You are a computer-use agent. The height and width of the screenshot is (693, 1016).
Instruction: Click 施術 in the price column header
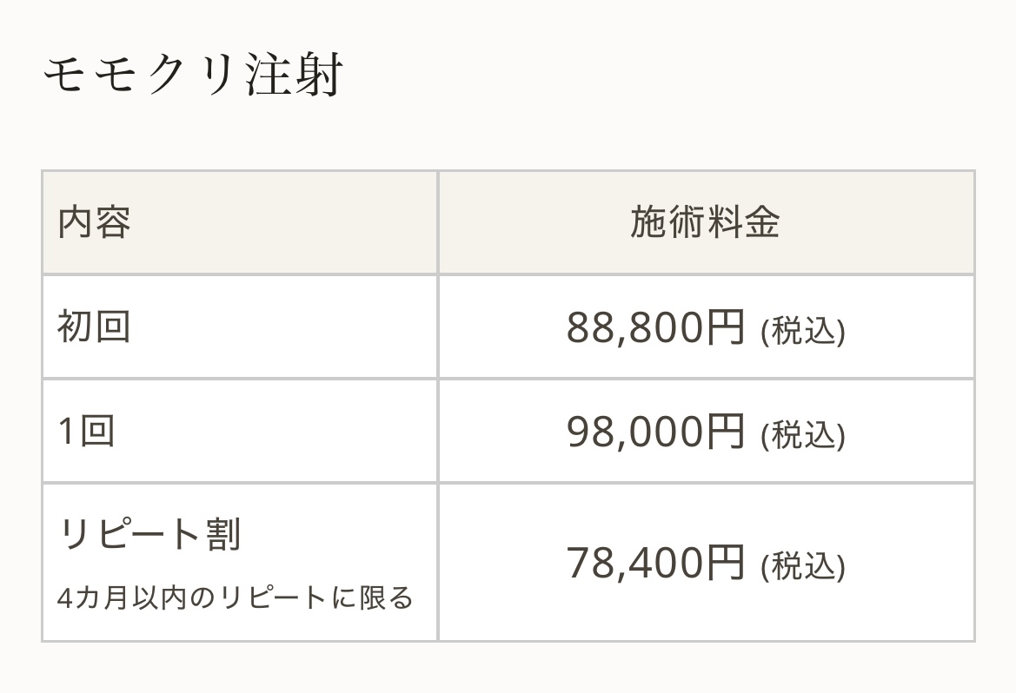click(x=667, y=222)
